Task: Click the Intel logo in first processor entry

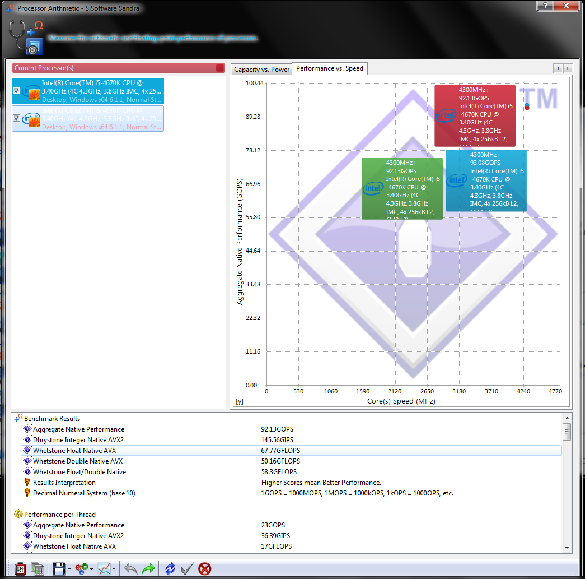Action: (x=31, y=92)
